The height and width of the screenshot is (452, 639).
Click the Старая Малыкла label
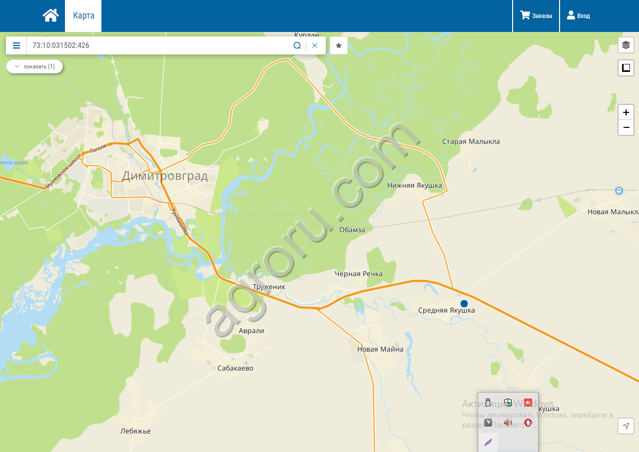tap(471, 141)
